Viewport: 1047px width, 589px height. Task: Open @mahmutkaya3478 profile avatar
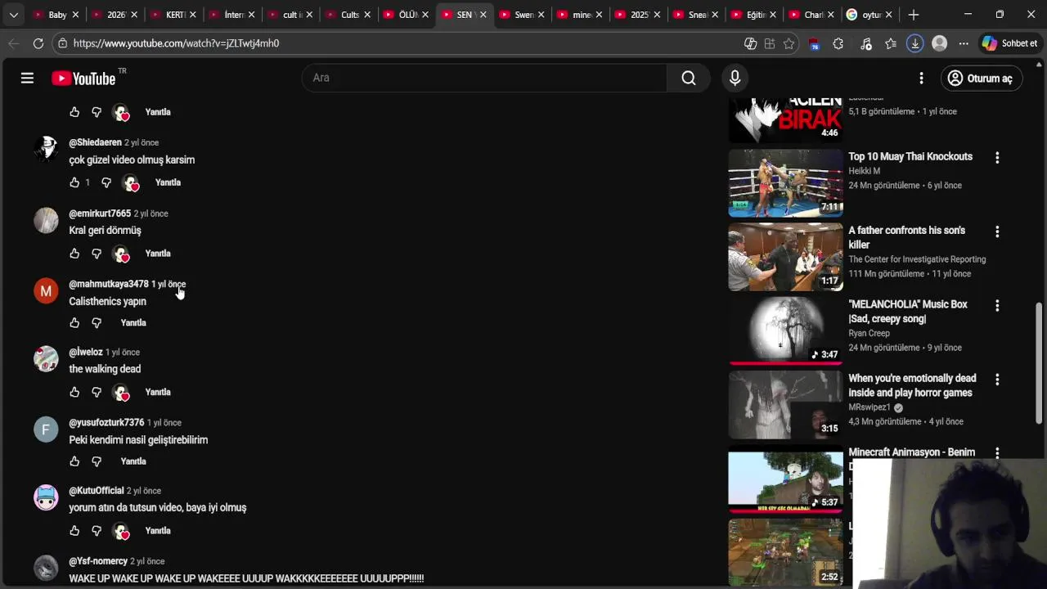[x=46, y=291]
